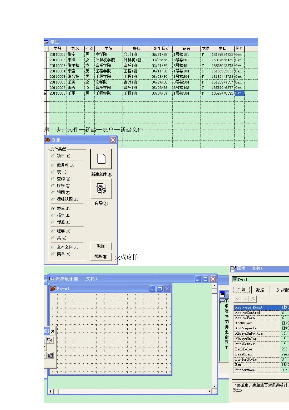Click the Form1 fox icon
The image size is (289, 410).
pos(53,288)
